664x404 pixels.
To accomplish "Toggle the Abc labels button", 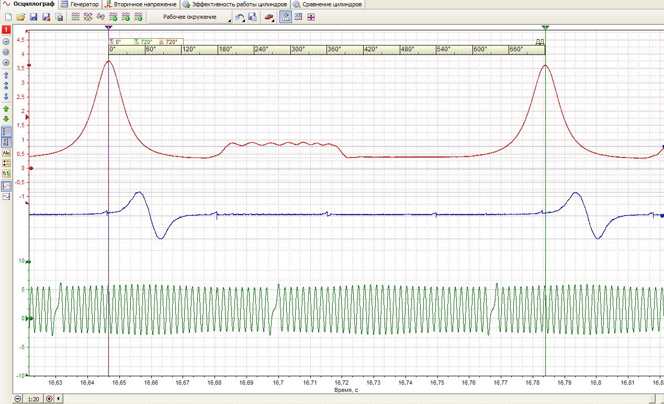I will pyautogui.click(x=6, y=152).
